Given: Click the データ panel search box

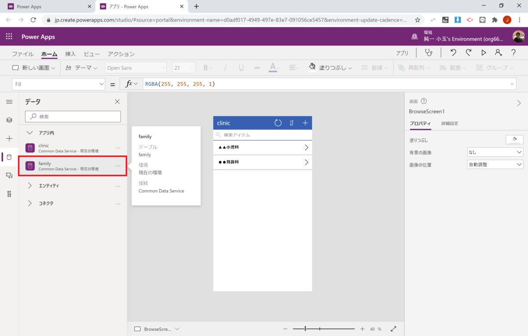Looking at the screenshot, I should coord(73,116).
